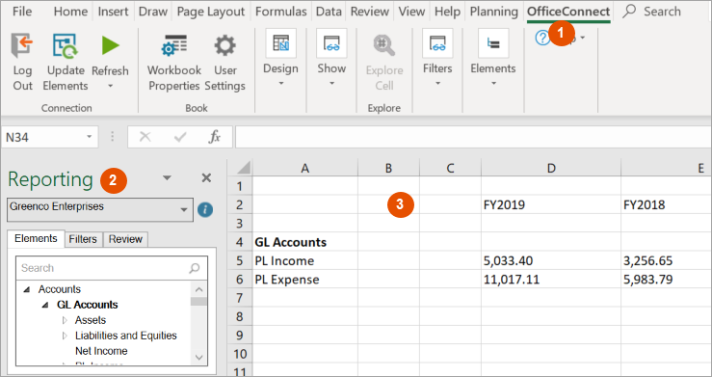Screen dimensions: 712x377
Task: Switch to the Draw ribbon tab
Action: point(153,12)
